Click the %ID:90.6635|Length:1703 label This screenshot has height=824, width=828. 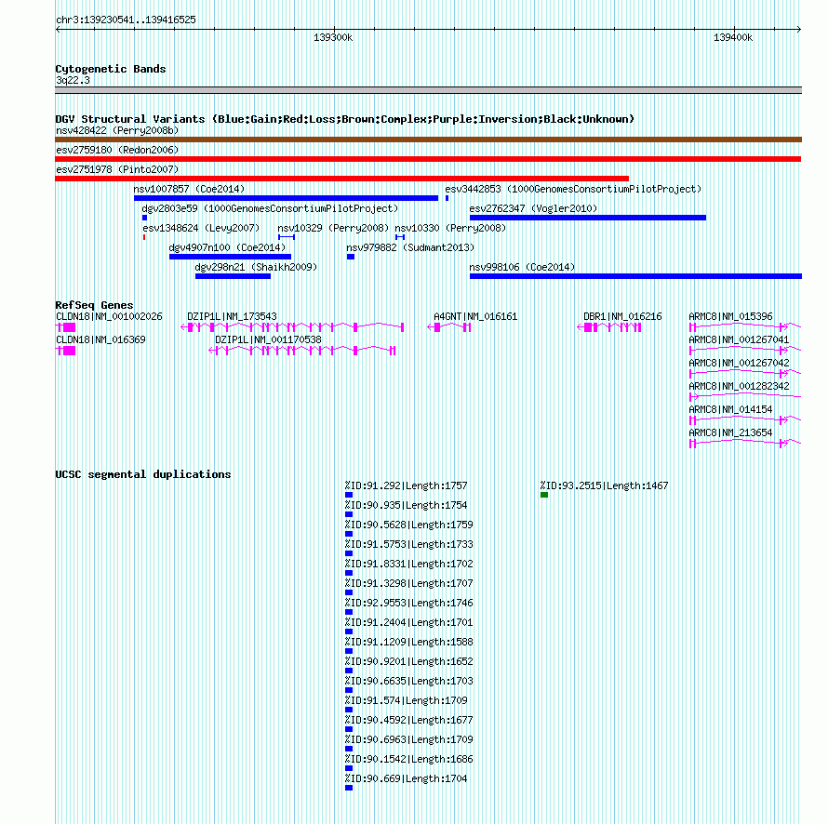coord(409,681)
